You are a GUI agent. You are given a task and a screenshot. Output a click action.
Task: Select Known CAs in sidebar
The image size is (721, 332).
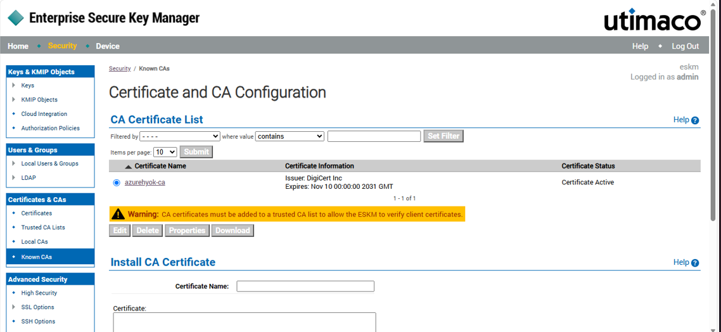pyautogui.click(x=50, y=257)
